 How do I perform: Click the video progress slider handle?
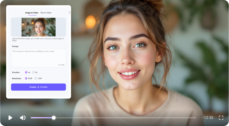(54, 118)
